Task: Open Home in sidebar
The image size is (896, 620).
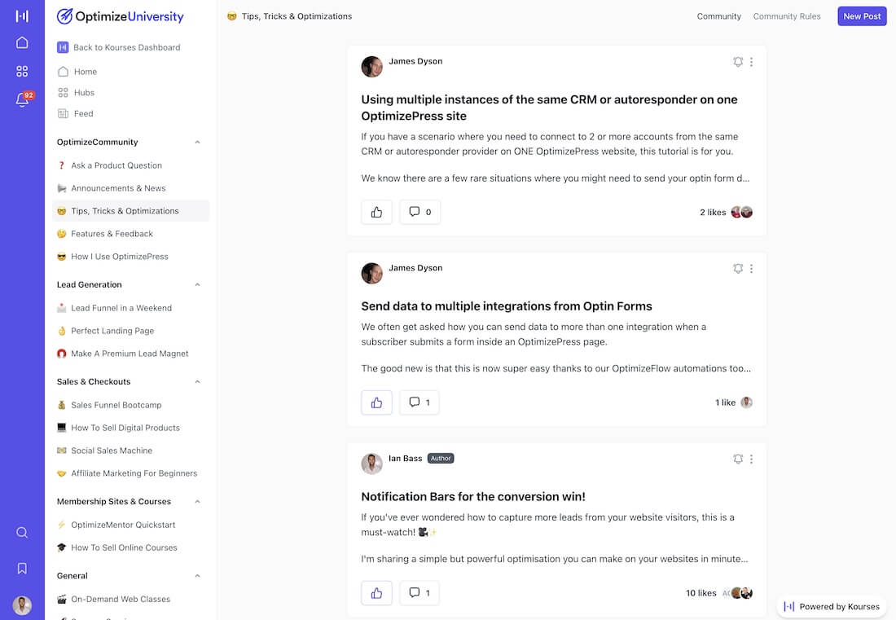Action: 77,72
